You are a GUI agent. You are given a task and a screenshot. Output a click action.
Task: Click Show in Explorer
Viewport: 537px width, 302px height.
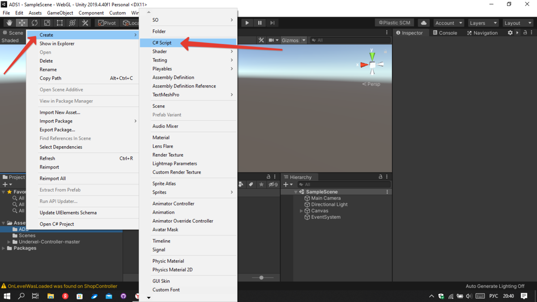click(x=83, y=43)
